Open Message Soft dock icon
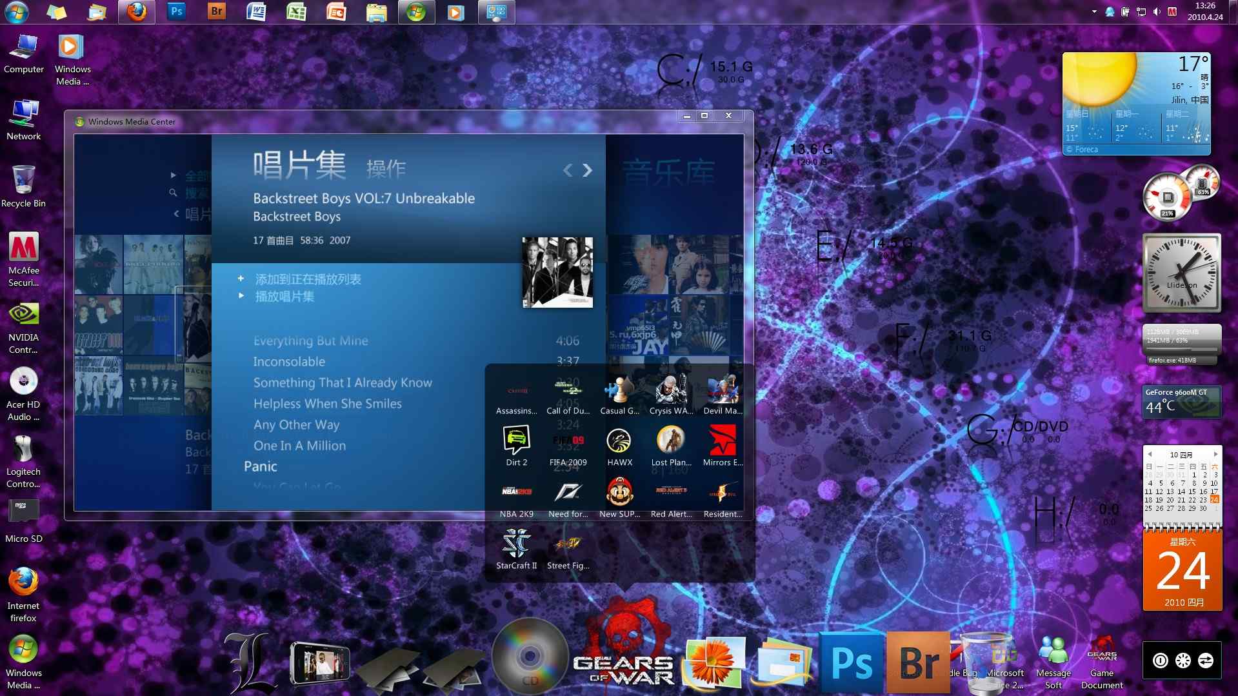 click(1053, 663)
